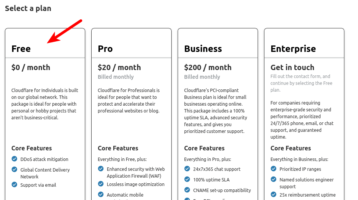Click the checkmark next to 25x reimbursement uptime

[274, 195]
